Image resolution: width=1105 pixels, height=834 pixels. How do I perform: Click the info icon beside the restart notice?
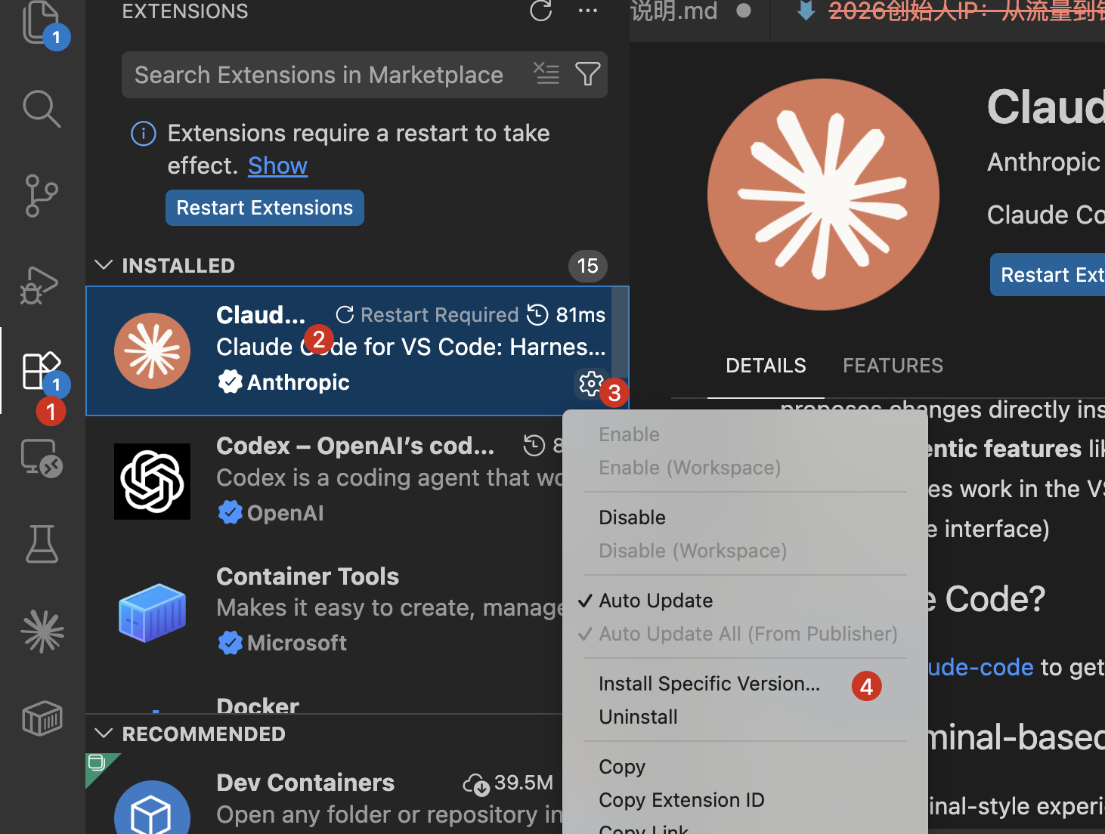[144, 134]
